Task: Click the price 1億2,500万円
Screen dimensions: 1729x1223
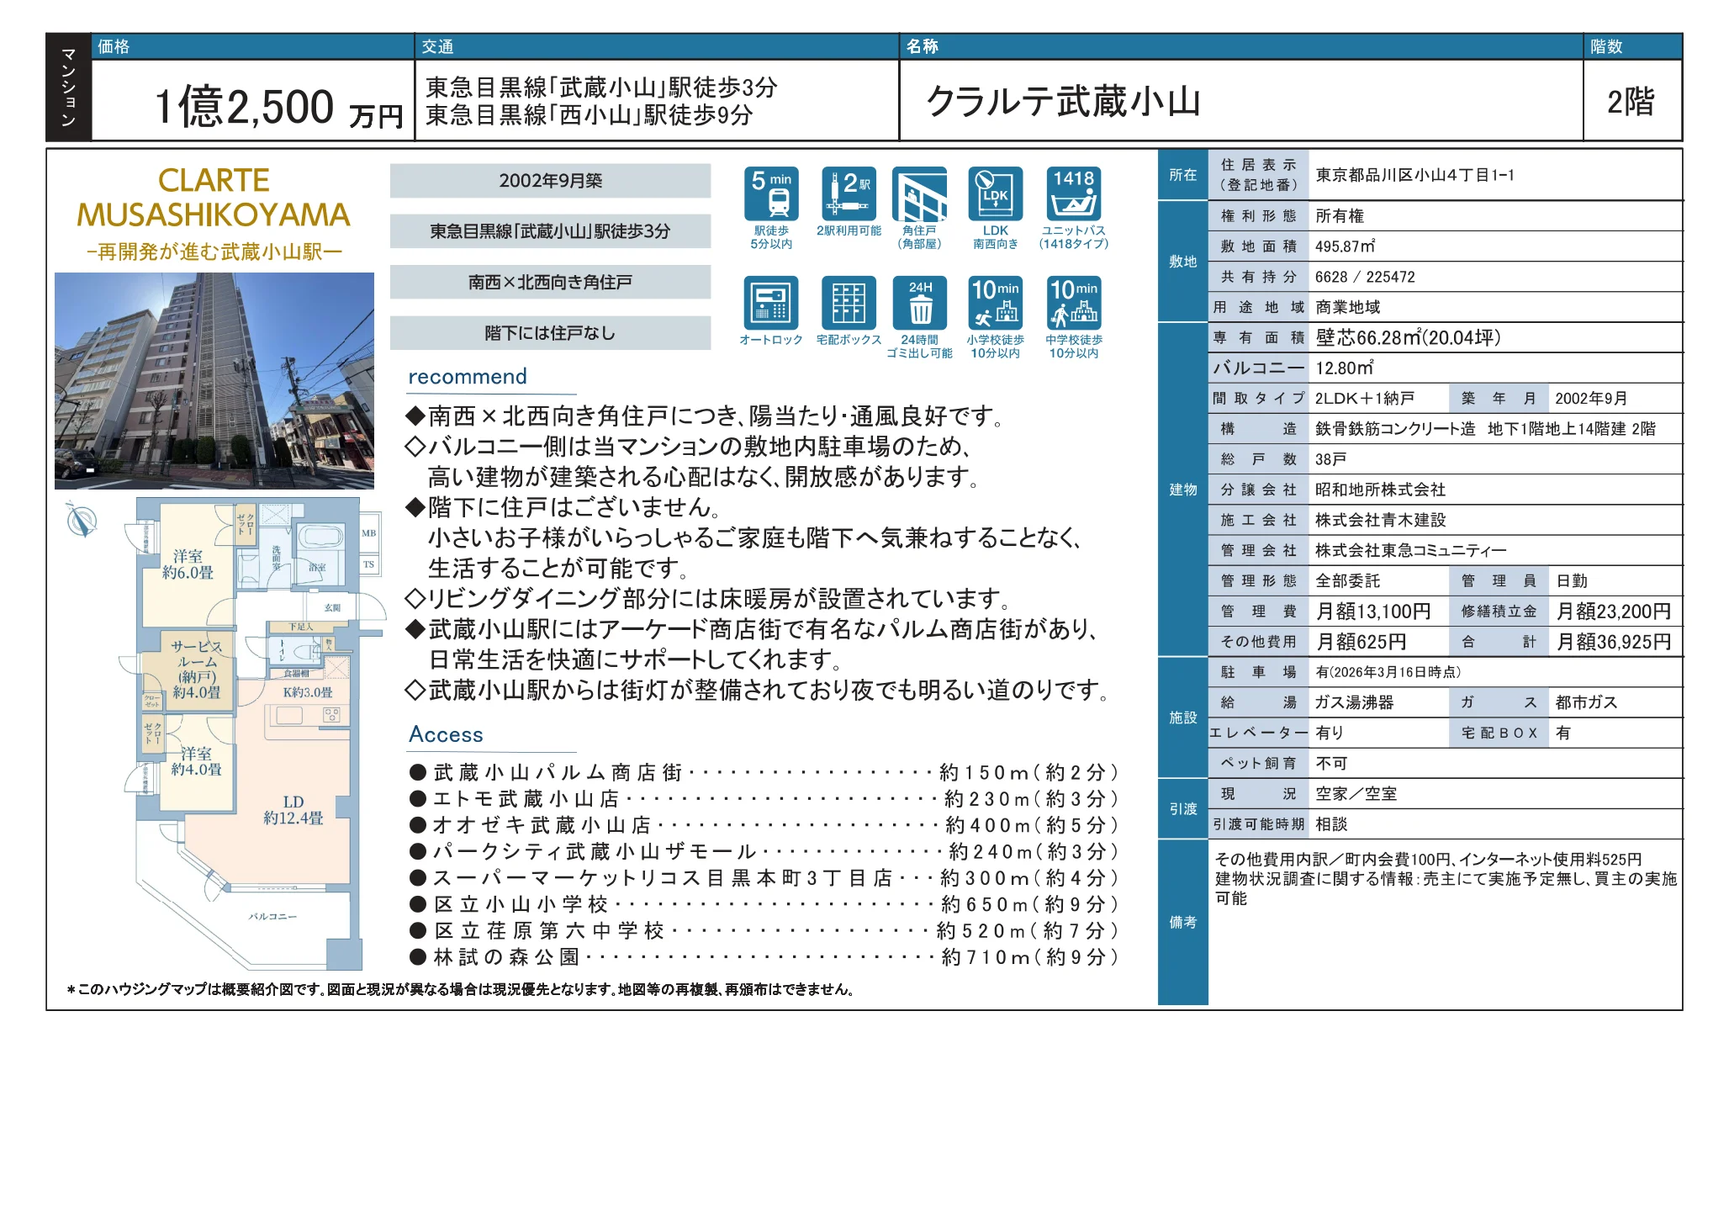Action: tap(279, 108)
